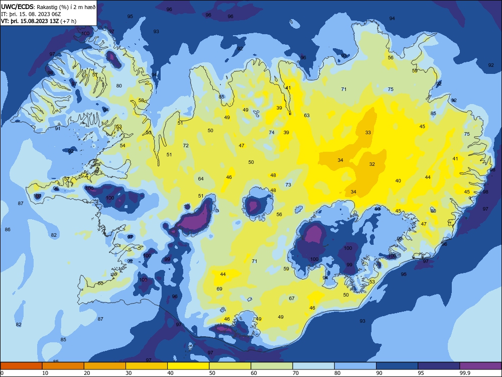The image size is (502, 377).
Task: Select the map value '60'
Action: pyautogui.click(x=100, y=284)
